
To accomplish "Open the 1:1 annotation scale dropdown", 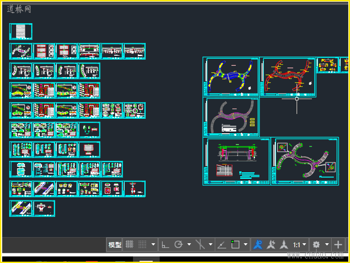I will coord(299,245).
